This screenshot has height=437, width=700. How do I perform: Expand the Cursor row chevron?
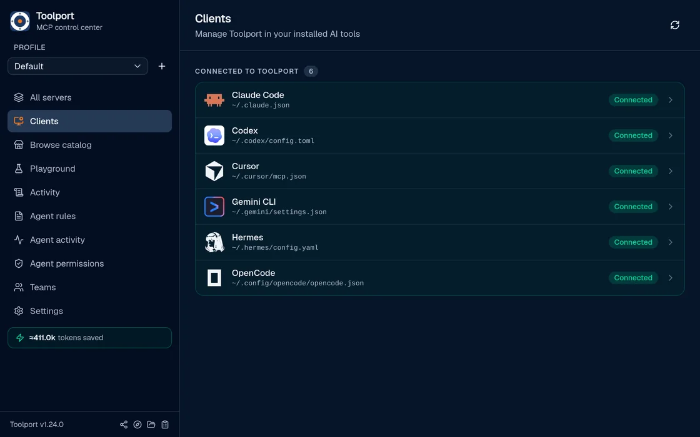671,171
